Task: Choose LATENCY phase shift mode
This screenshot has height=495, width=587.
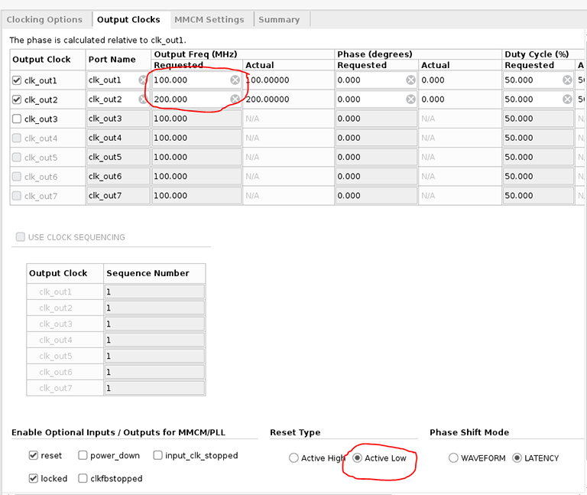Action: (517, 458)
